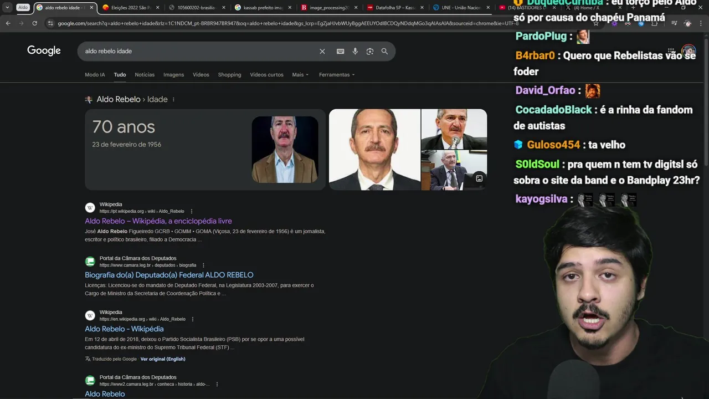Open options for www2.camara.leg.br result
Image resolution: width=709 pixels, height=399 pixels.
click(x=217, y=384)
